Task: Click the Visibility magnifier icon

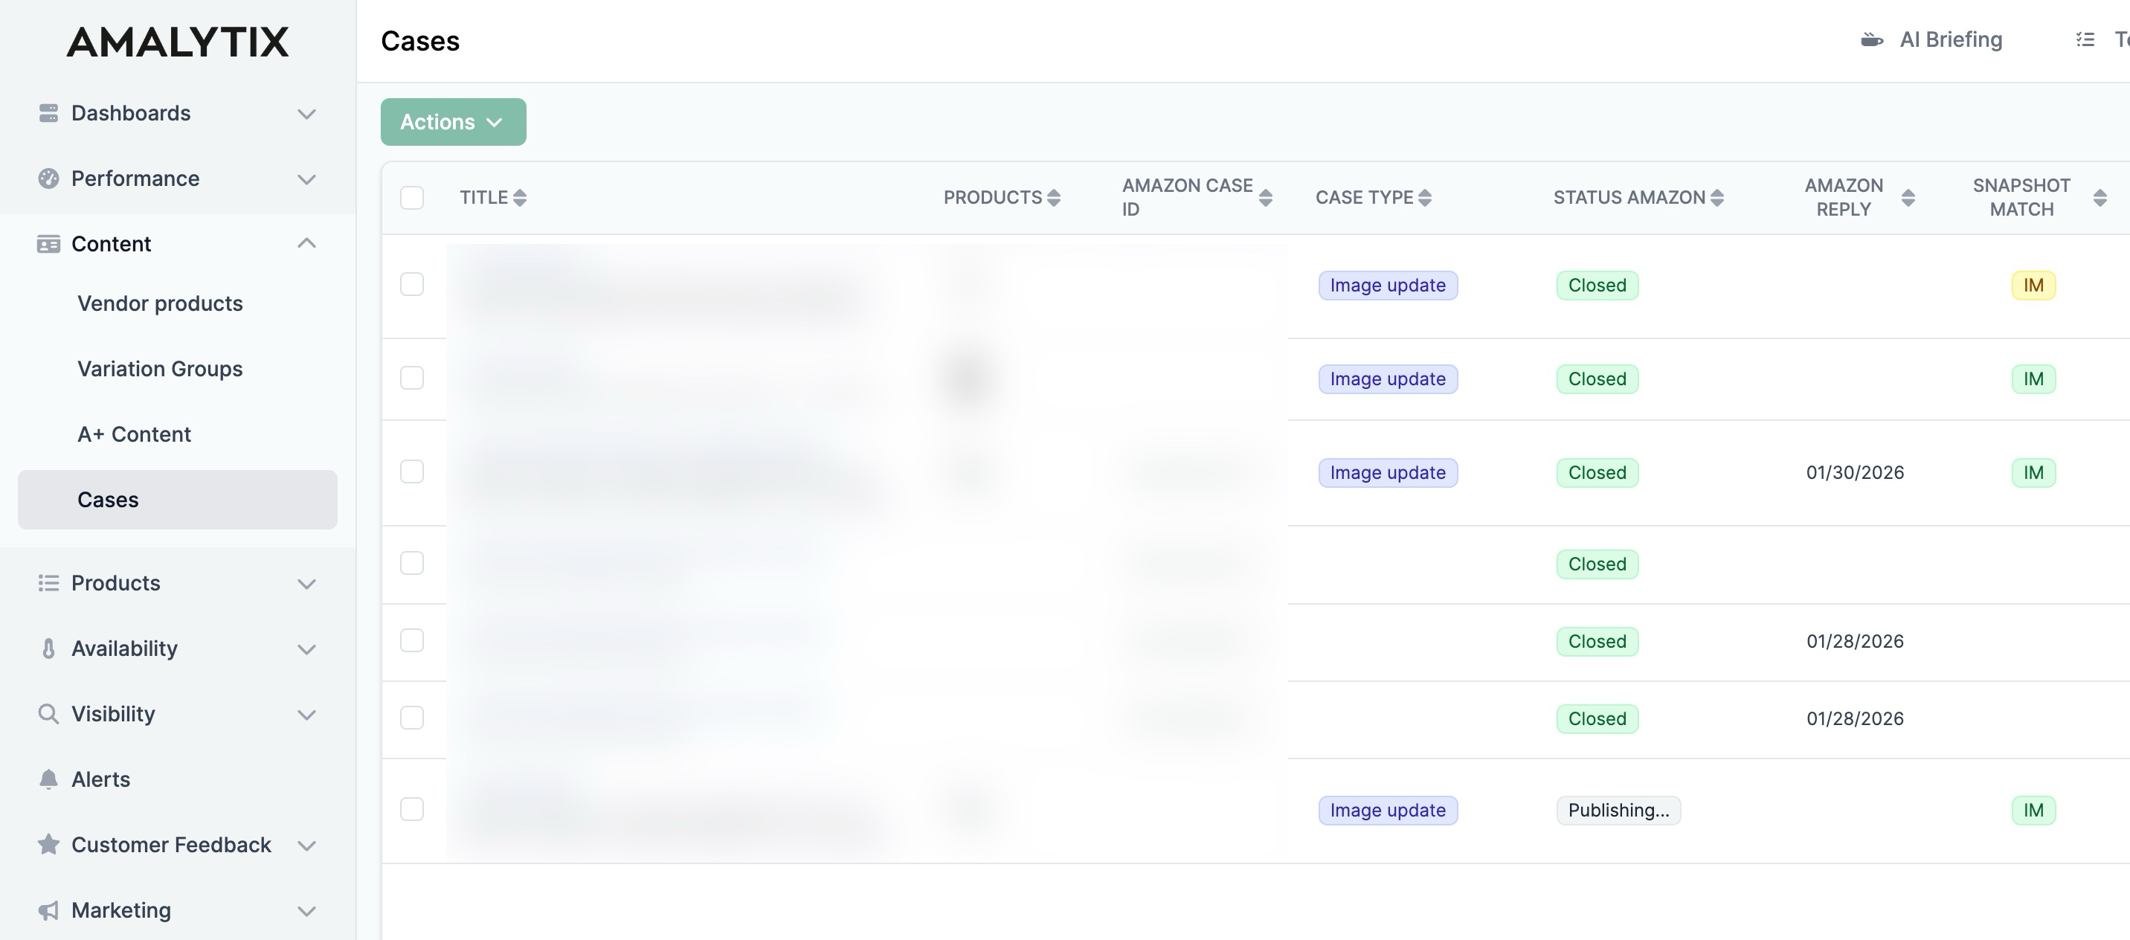Action: click(48, 713)
